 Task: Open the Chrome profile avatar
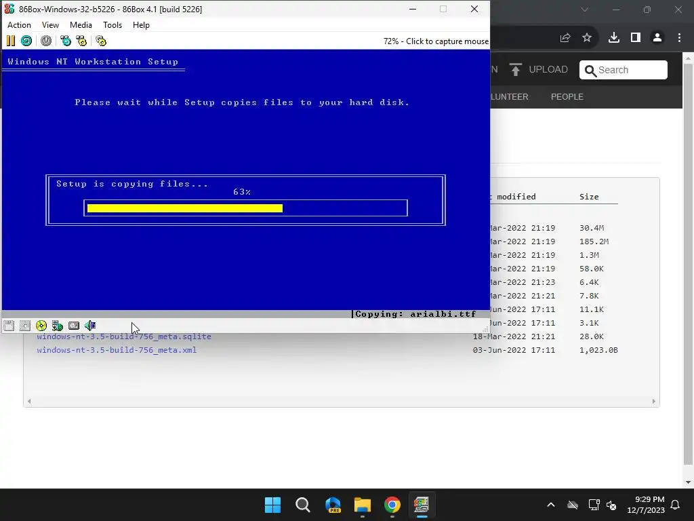click(657, 38)
